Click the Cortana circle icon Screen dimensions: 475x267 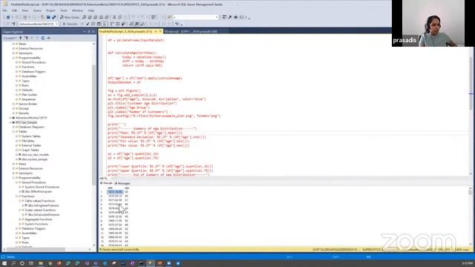tap(22, 263)
